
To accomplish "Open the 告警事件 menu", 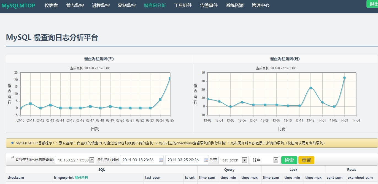I will [x=209, y=5].
